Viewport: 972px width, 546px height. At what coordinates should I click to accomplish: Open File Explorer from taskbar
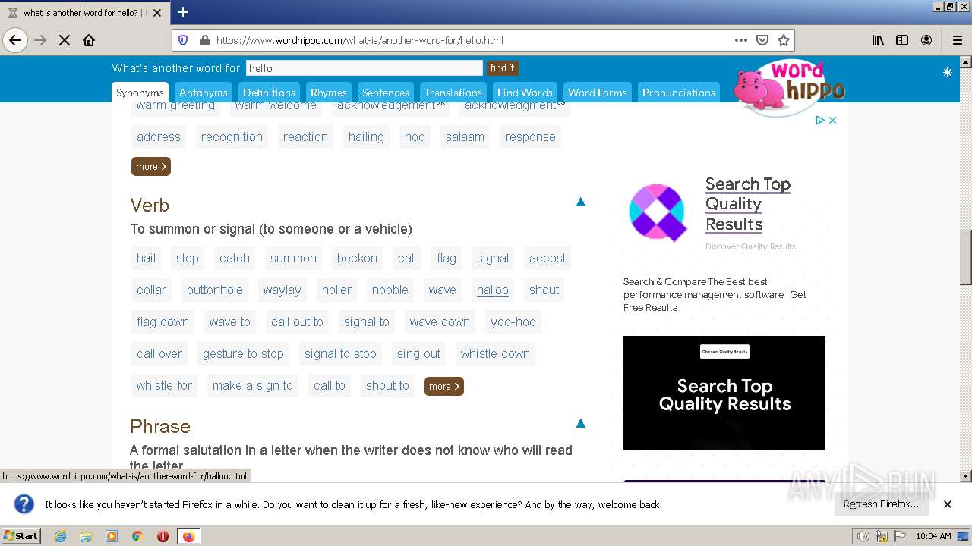86,536
